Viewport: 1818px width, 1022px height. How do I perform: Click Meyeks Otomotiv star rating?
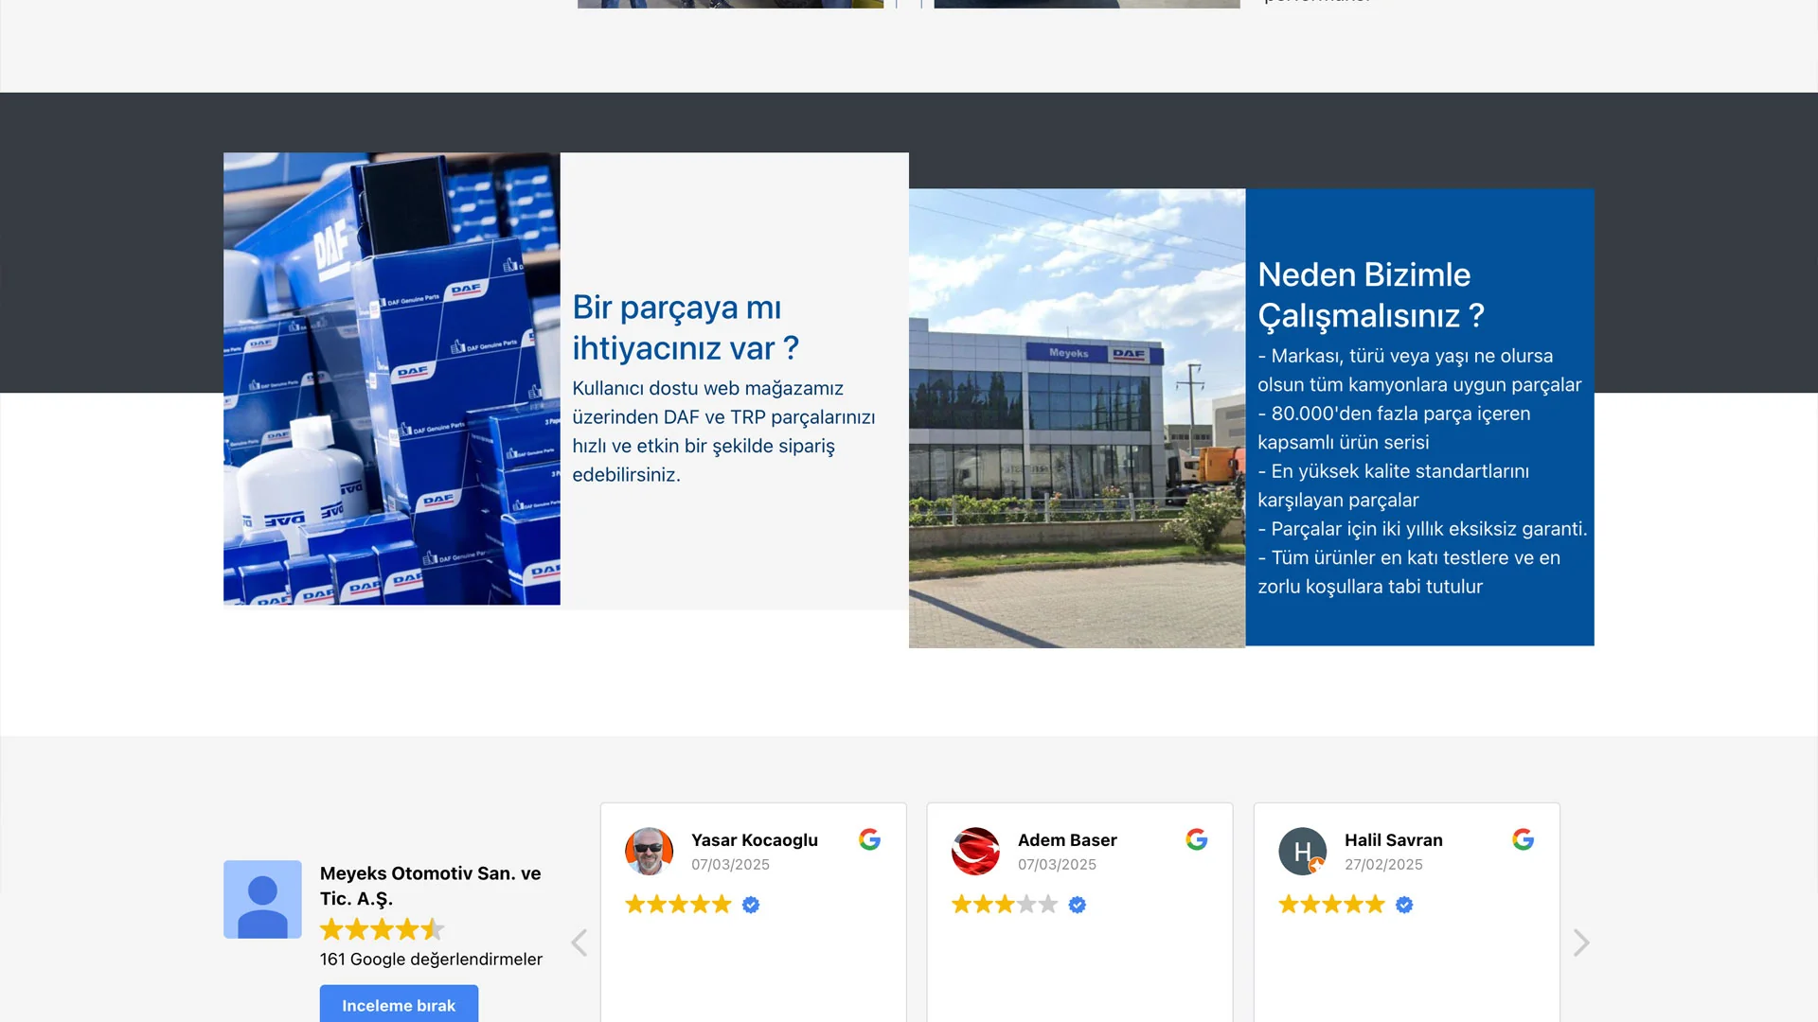[382, 929]
